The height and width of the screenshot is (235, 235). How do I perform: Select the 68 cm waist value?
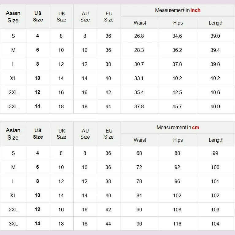pos(139,153)
